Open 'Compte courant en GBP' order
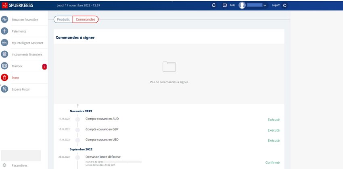Image resolution: width=343 pixels, height=169 pixels. tap(102, 129)
